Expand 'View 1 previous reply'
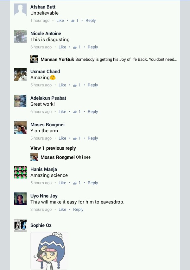This screenshot has width=190, height=270. click(53, 148)
